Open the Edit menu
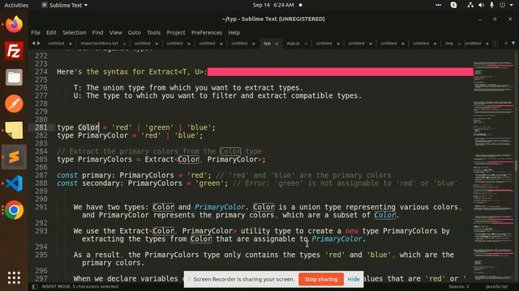 [51, 32]
